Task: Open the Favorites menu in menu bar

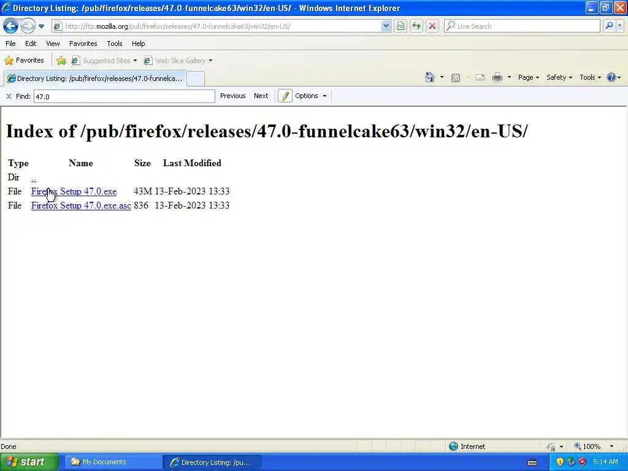Action: click(83, 44)
